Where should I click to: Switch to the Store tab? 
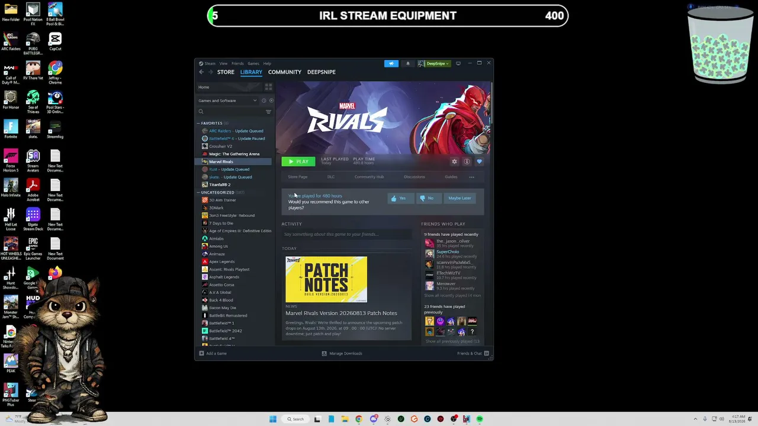226,72
